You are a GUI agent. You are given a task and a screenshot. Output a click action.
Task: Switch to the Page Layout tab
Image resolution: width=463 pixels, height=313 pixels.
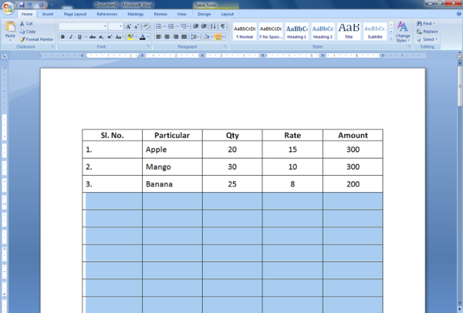[75, 14]
